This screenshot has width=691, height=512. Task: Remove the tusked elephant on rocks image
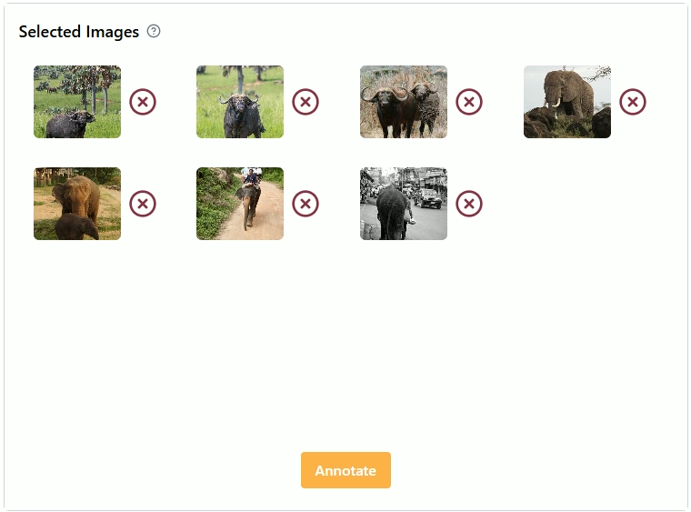pyautogui.click(x=633, y=102)
